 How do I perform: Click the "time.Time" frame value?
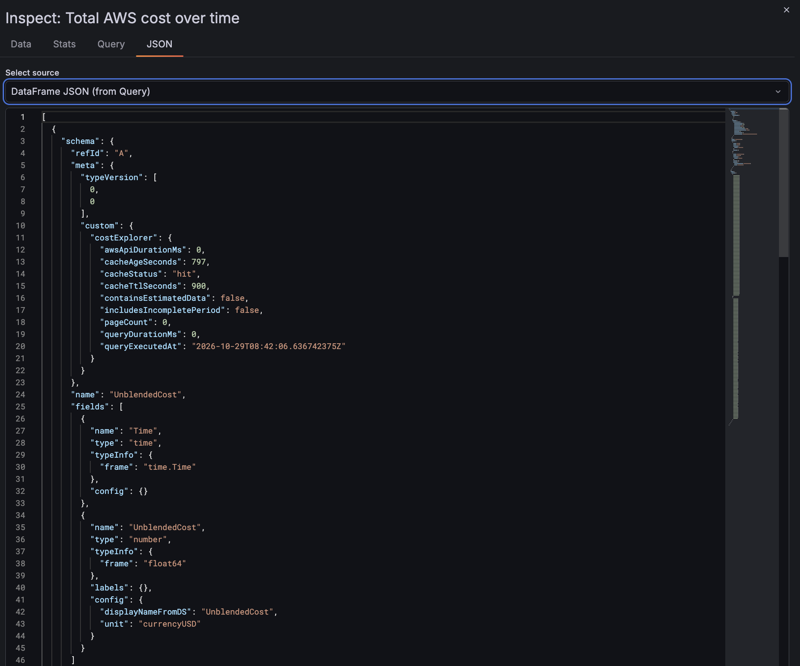pos(170,467)
